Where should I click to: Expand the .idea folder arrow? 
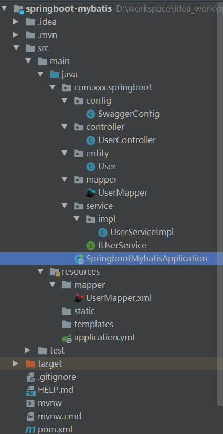(x=16, y=22)
